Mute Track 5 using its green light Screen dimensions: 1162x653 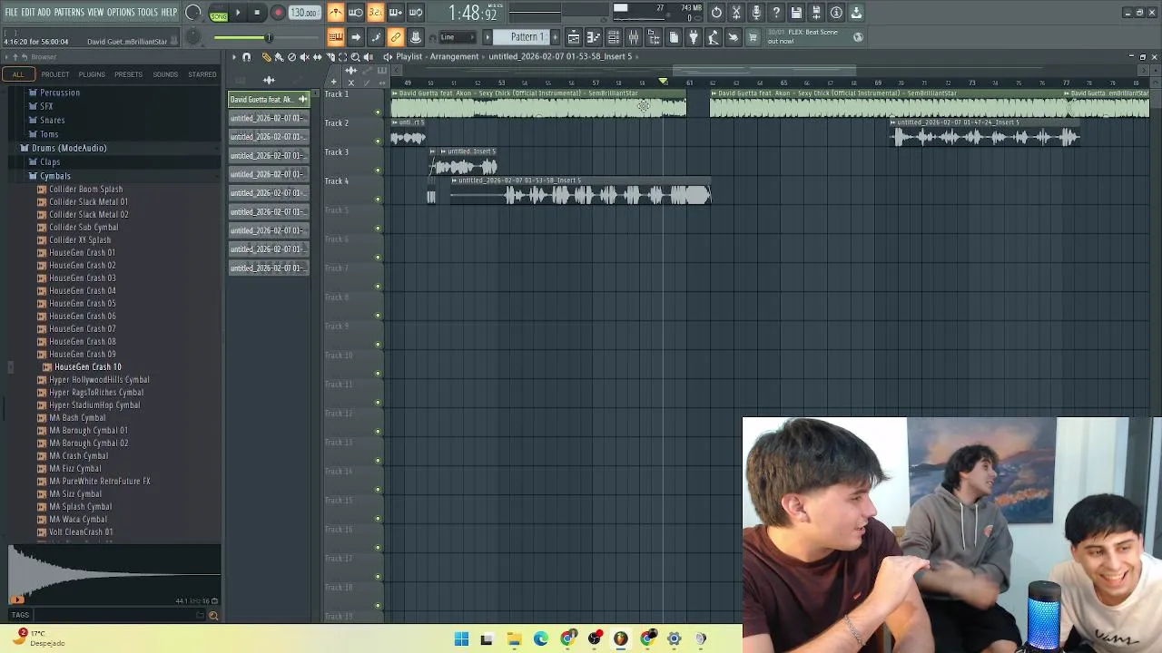[378, 228]
